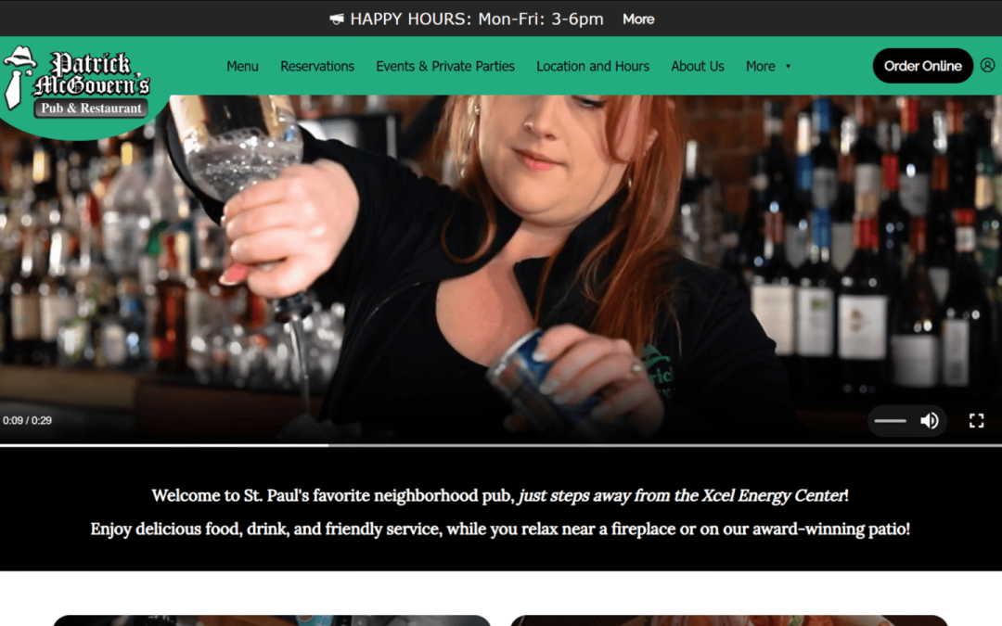Open the About Us page
Image resolution: width=1002 pixels, height=626 pixels.
(x=697, y=67)
